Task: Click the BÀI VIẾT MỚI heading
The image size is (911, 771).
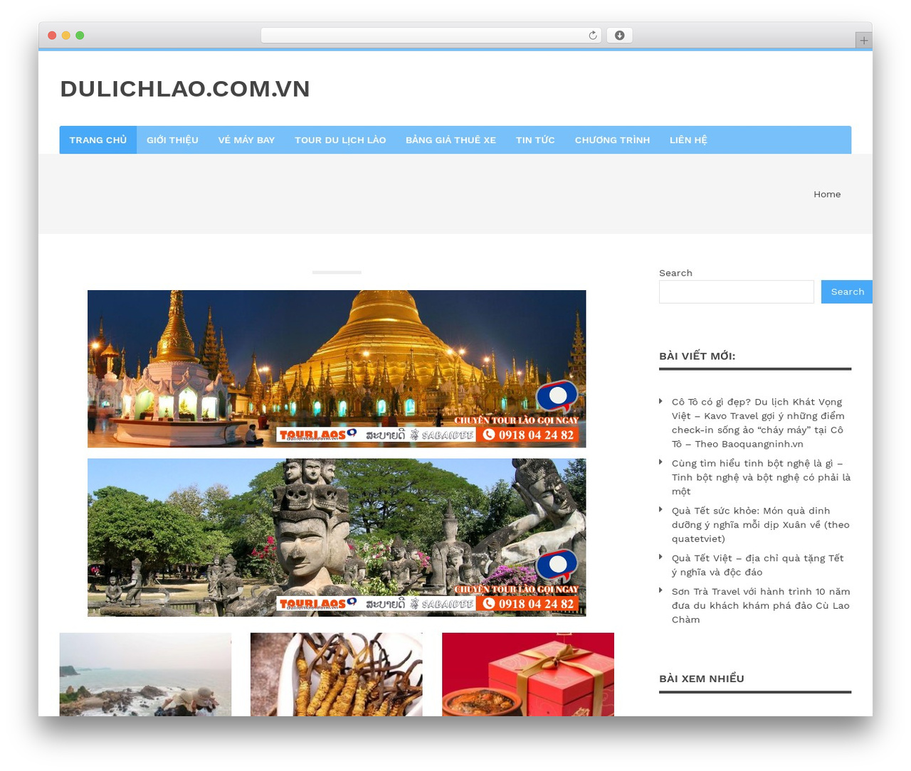Action: pyautogui.click(x=697, y=356)
